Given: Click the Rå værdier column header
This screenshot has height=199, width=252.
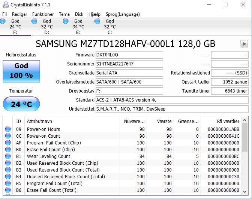Looking at the screenshot, I should pyautogui.click(x=228, y=122).
